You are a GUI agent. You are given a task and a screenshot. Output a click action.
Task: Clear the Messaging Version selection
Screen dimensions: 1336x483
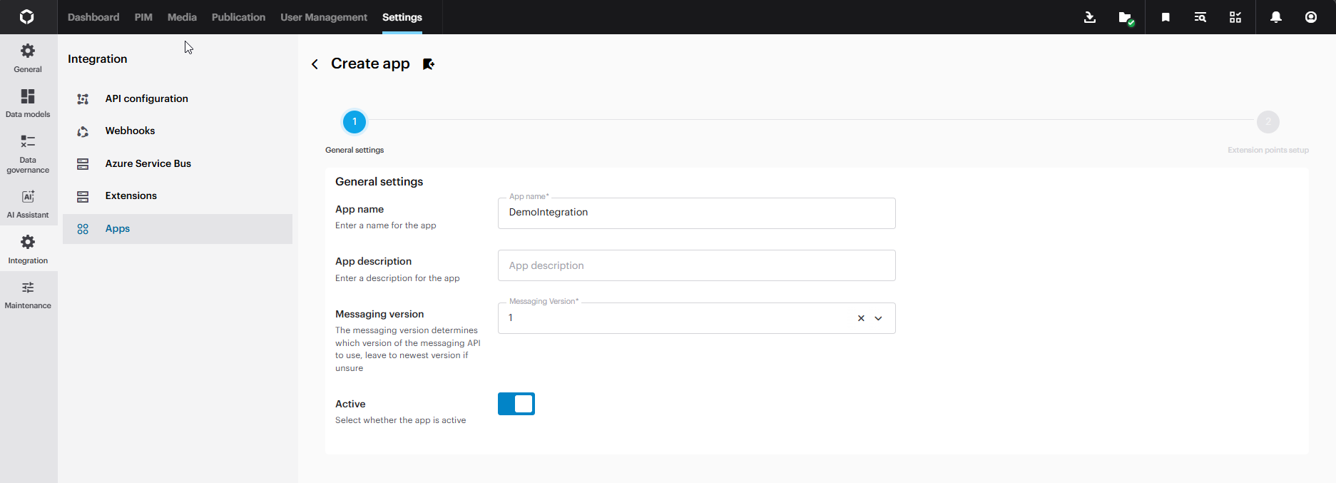tap(861, 318)
